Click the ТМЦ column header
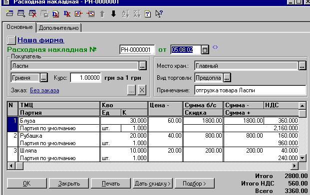Viewport: 310px width, 195px height. (59, 105)
